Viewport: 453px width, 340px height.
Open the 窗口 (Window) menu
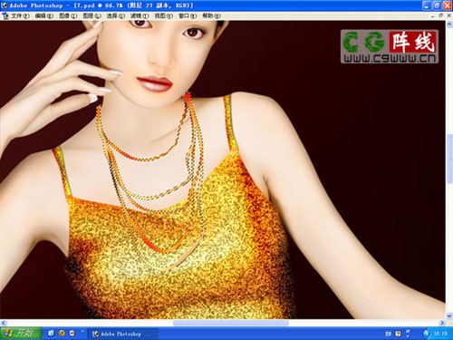click(x=188, y=15)
